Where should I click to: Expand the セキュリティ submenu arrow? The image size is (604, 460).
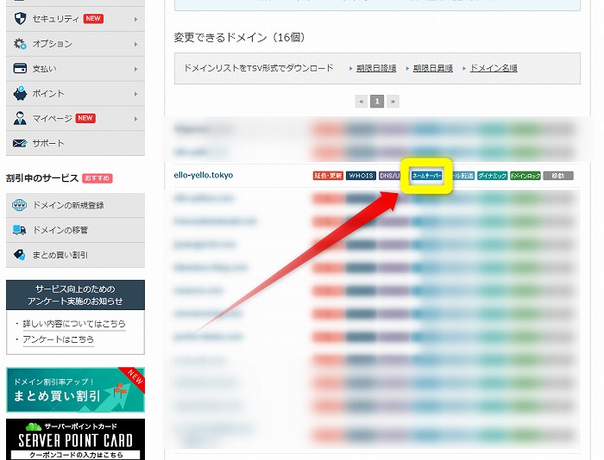point(135,18)
